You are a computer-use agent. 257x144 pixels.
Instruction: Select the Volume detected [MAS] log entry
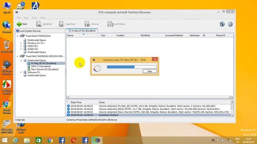click(x=149, y=109)
